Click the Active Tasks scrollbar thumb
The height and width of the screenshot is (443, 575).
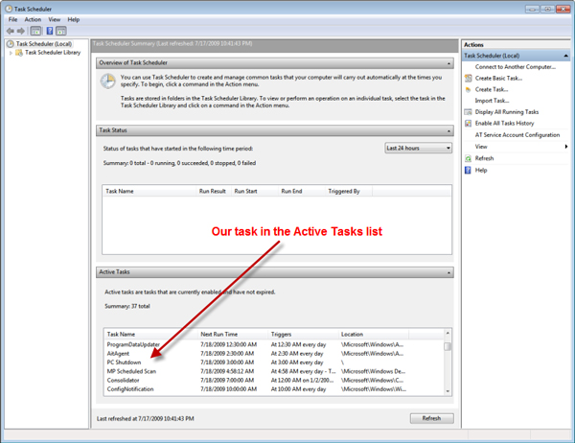click(448, 346)
